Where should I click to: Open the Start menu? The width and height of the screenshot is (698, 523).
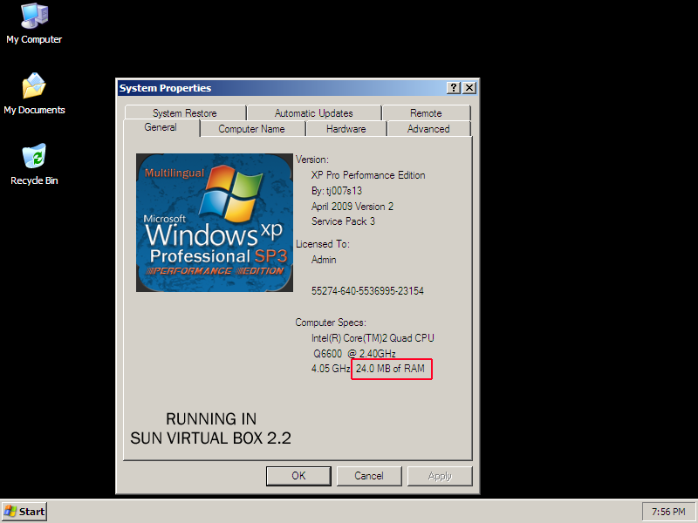pos(24,512)
